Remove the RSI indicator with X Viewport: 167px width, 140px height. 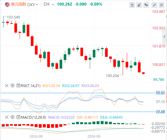[7, 86]
